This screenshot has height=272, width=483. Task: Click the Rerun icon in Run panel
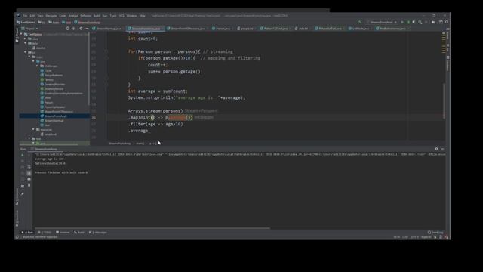pos(23,155)
